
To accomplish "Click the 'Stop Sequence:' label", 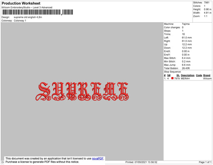I will (x=173, y=72).
